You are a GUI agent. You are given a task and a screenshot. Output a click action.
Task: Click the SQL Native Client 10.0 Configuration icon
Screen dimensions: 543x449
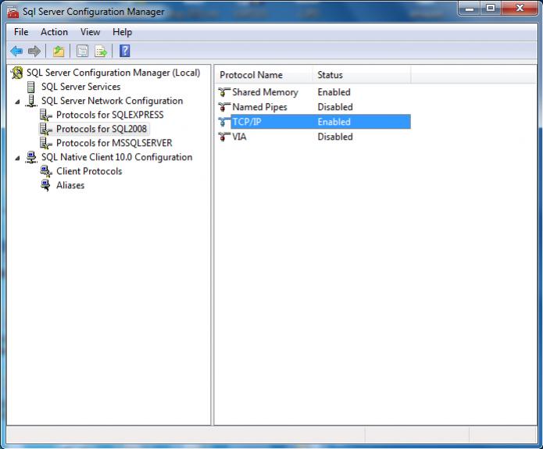(31, 157)
